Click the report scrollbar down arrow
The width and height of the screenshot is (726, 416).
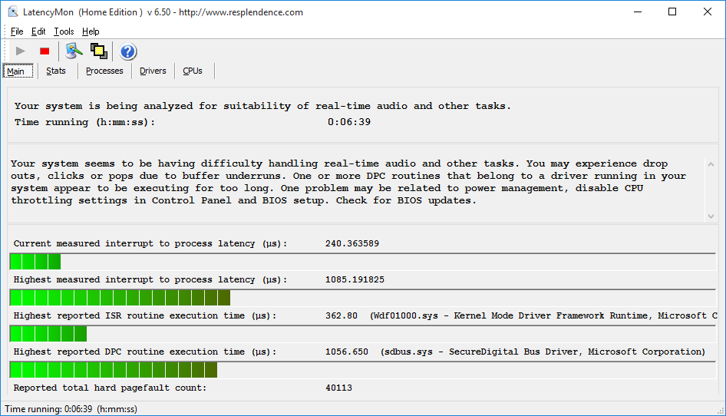[711, 216]
